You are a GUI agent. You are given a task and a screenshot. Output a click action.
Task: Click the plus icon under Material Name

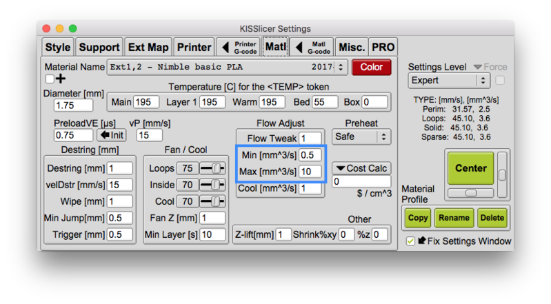[x=61, y=79]
